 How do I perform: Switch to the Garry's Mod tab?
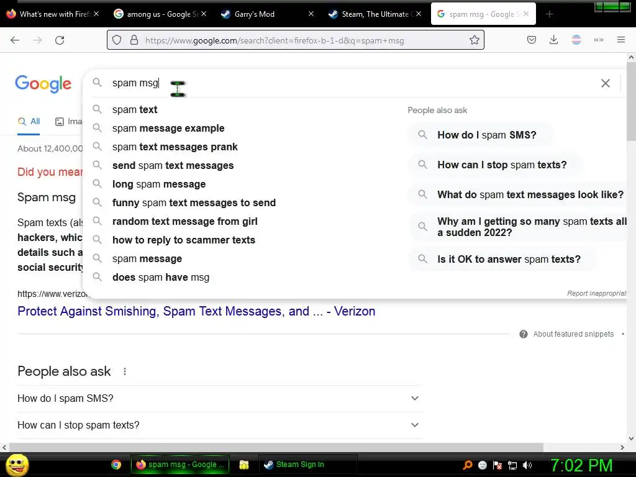coord(268,14)
